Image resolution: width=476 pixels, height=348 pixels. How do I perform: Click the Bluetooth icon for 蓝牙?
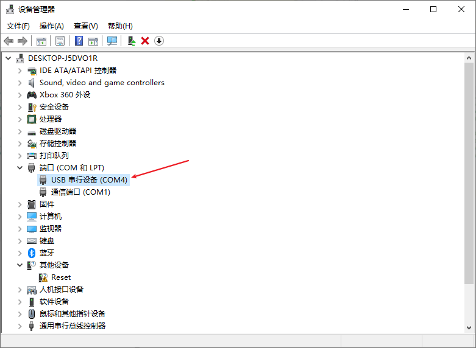pos(32,253)
